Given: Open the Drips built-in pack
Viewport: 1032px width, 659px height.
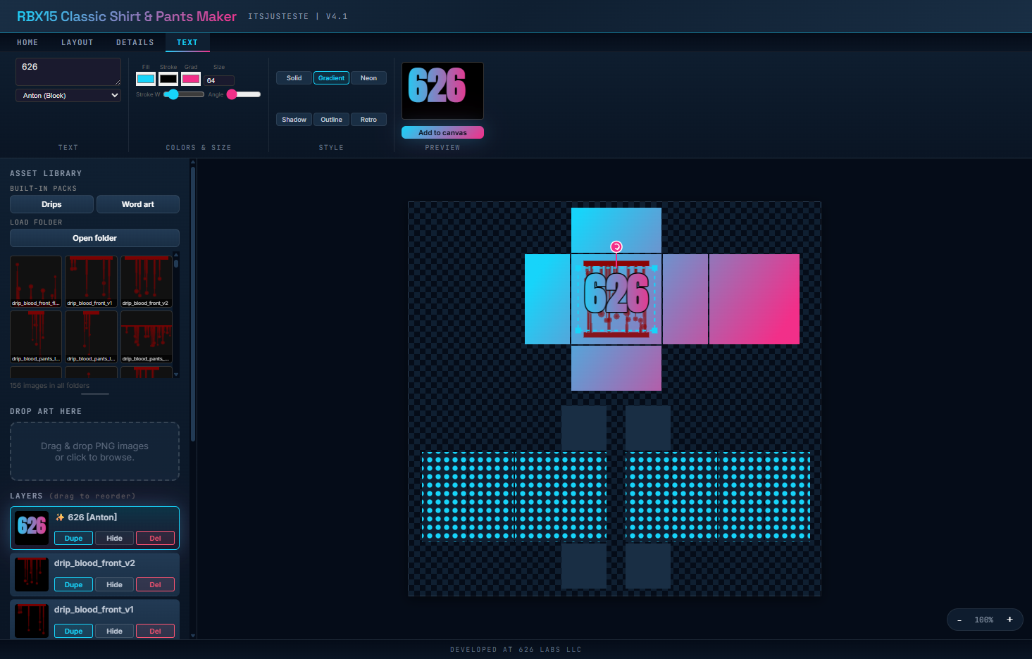Looking at the screenshot, I should [51, 204].
